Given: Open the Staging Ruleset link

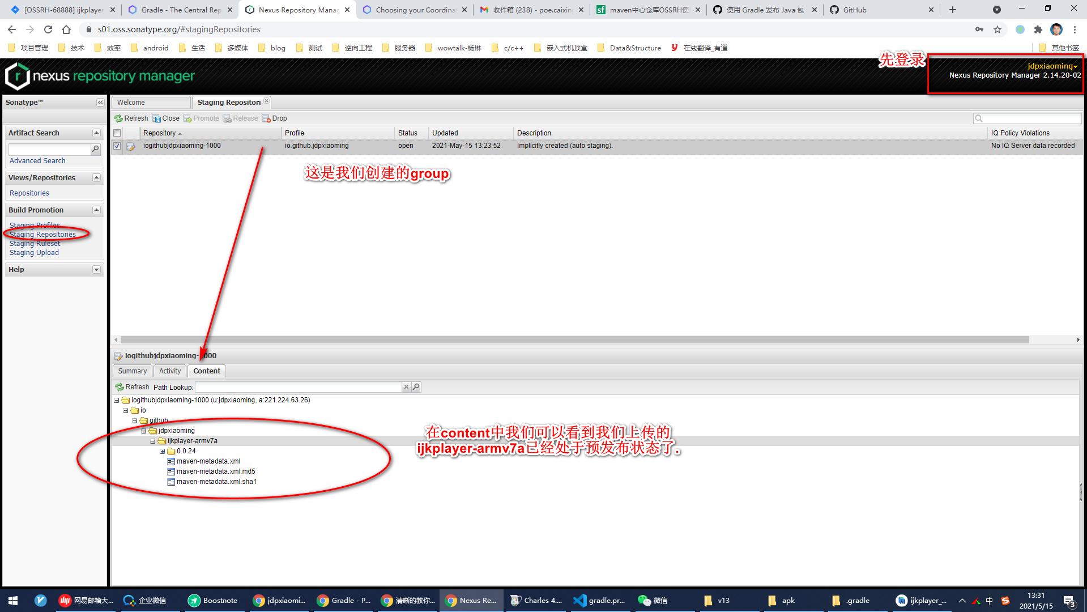Looking at the screenshot, I should pyautogui.click(x=35, y=244).
